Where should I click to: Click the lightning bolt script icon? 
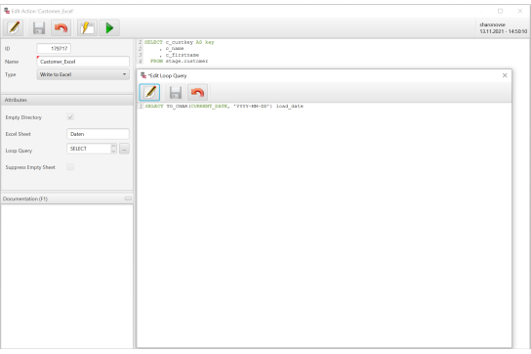point(88,27)
